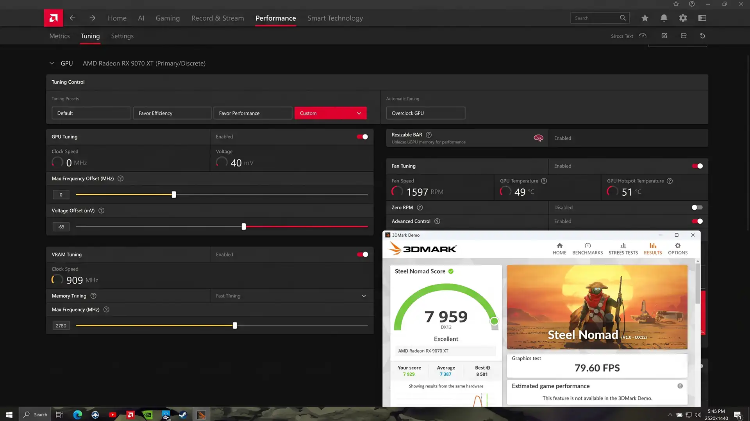Toggle the Advanced Control switch
750x421 pixels.
coord(697,221)
